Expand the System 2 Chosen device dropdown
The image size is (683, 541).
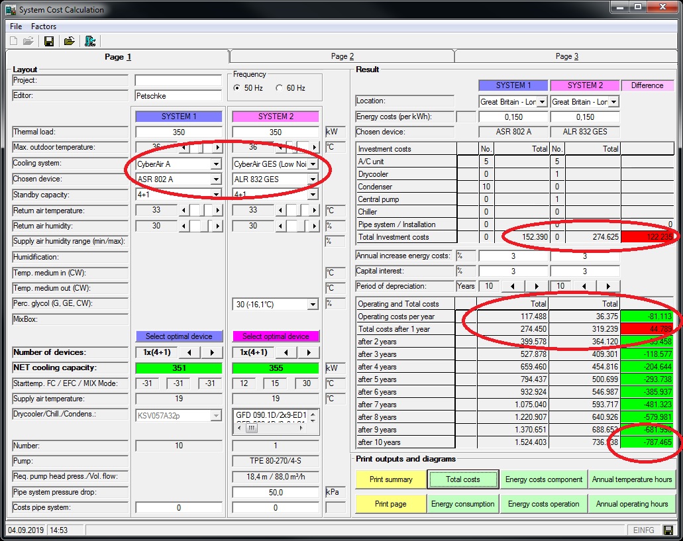tap(313, 179)
